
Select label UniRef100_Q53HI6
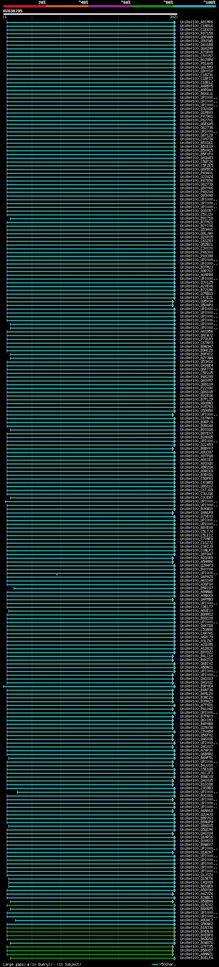point(196,362)
